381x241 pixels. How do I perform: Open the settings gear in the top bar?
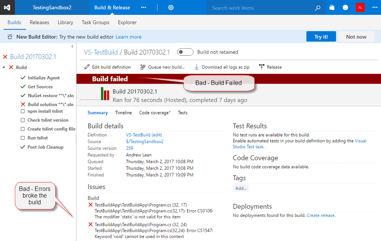pyautogui.click(x=171, y=7)
